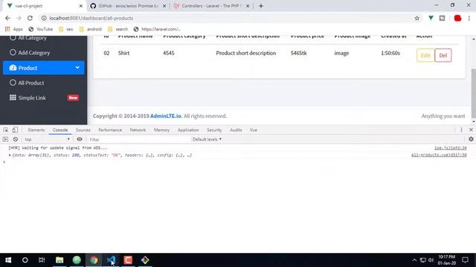Viewport: 476px width, 267px height.
Task: Open the search bookmarks folder
Action: 118,29
